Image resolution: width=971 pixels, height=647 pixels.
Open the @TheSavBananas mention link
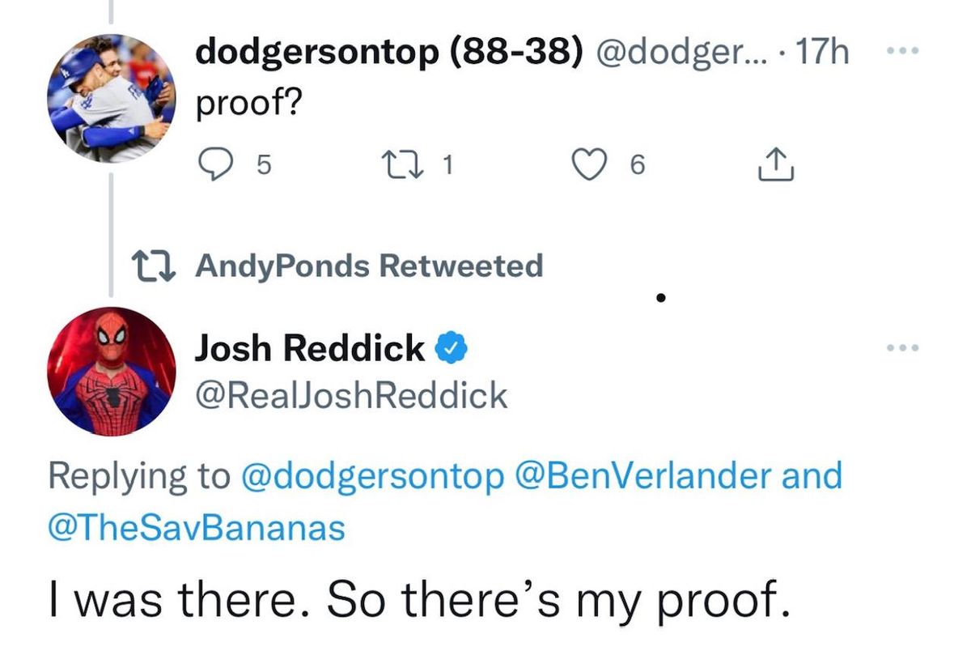(196, 527)
